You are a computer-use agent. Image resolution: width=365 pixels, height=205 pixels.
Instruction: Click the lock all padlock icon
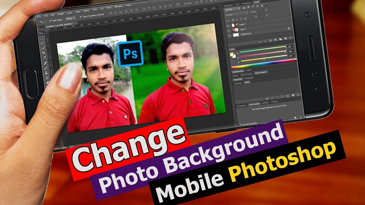point(245,19)
